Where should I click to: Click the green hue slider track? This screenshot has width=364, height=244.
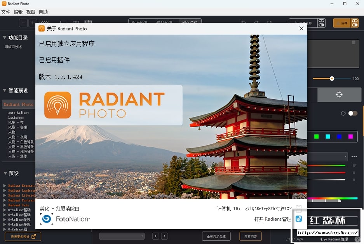point(326,165)
